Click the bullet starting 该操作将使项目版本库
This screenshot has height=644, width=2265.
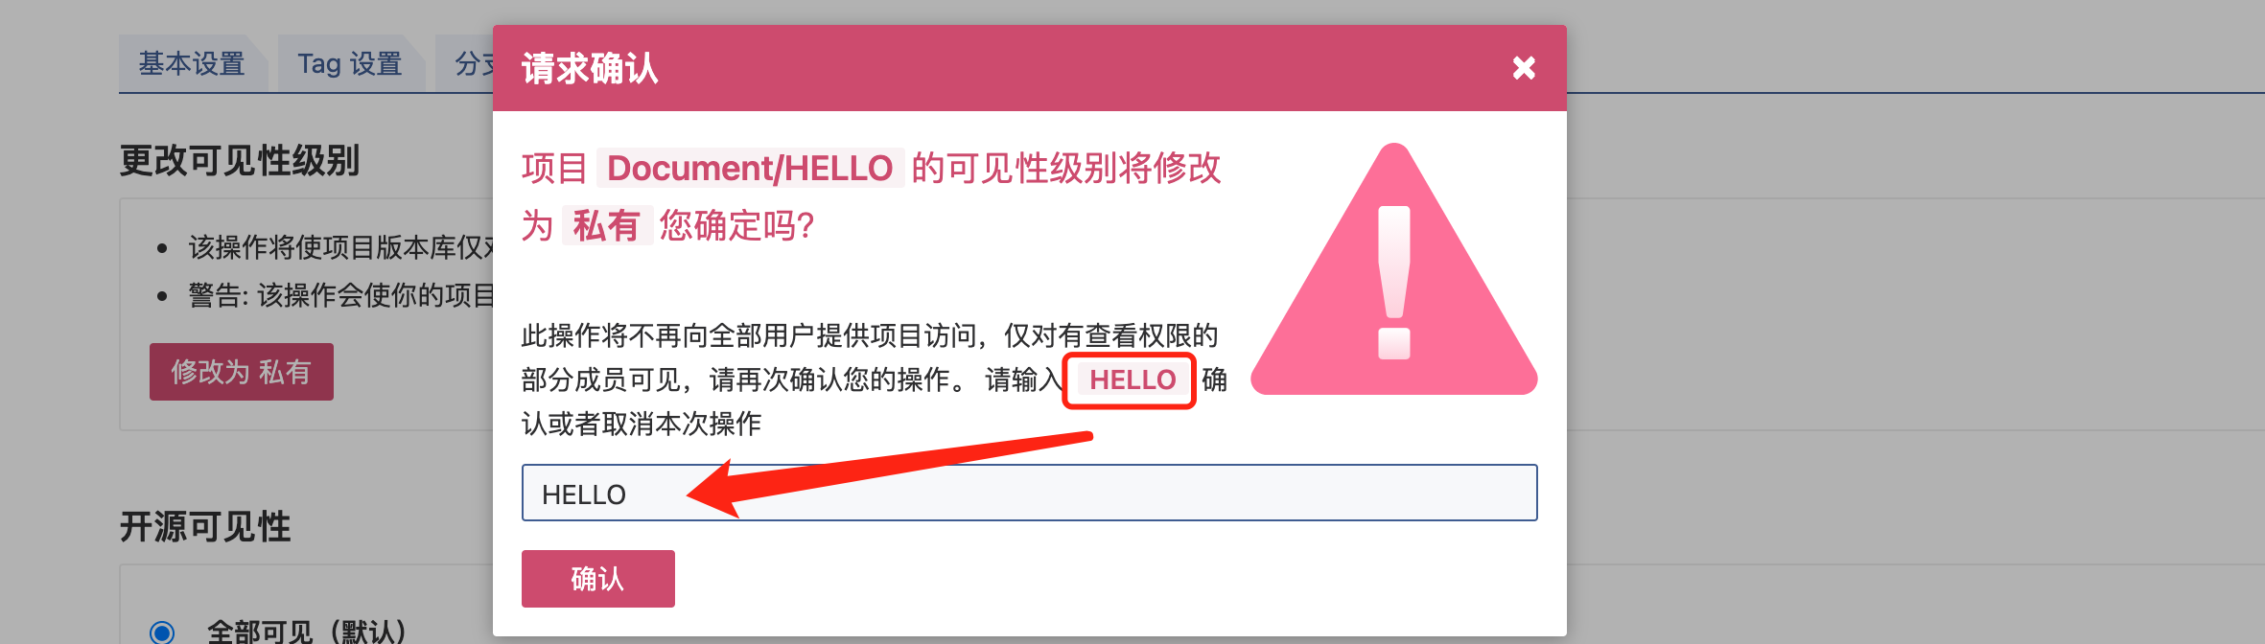tap(340, 247)
